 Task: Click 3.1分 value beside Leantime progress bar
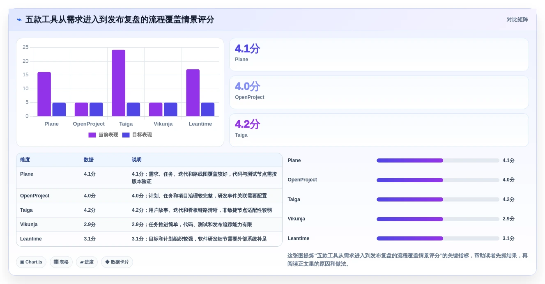pyautogui.click(x=508, y=238)
